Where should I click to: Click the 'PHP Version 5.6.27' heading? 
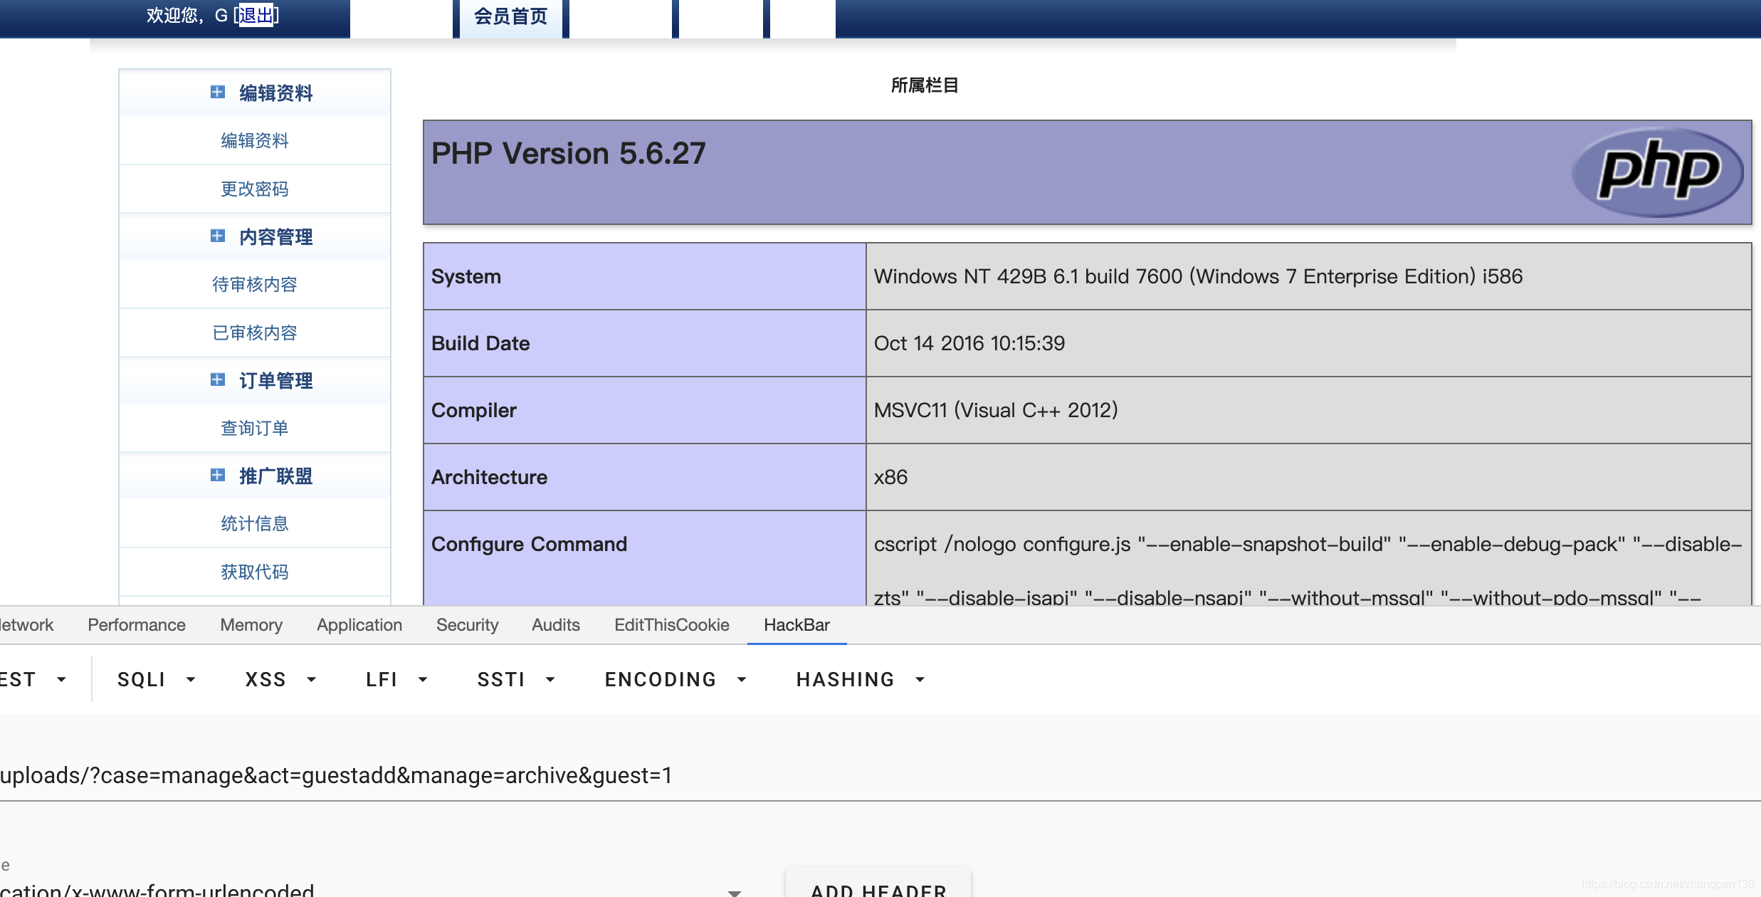pos(568,154)
